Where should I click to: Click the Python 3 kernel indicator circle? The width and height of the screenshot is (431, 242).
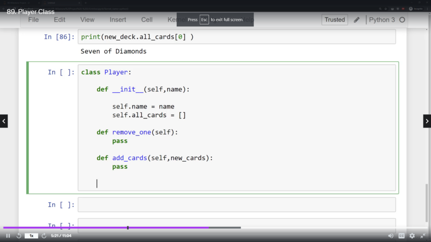point(402,20)
